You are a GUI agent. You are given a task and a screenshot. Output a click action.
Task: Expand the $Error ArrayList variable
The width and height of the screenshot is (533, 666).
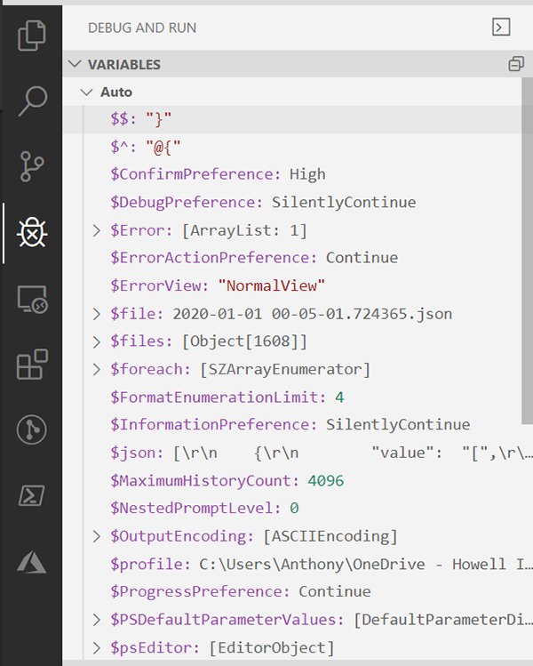(x=98, y=230)
